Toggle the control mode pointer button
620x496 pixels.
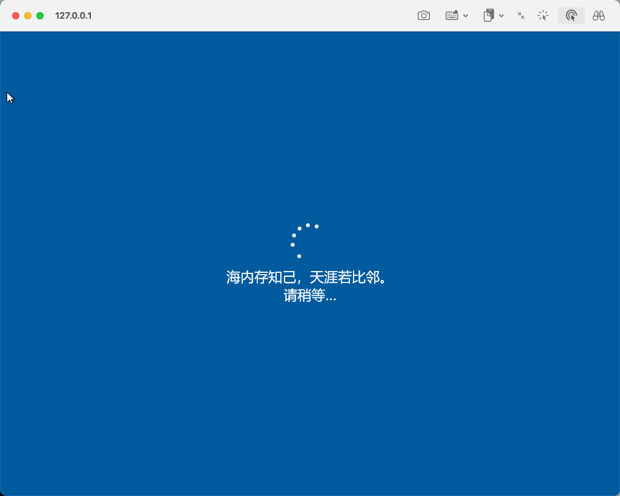pyautogui.click(x=571, y=16)
